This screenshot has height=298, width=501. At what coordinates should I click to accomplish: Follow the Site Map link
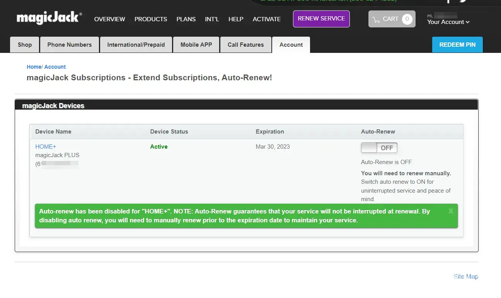pos(465,276)
